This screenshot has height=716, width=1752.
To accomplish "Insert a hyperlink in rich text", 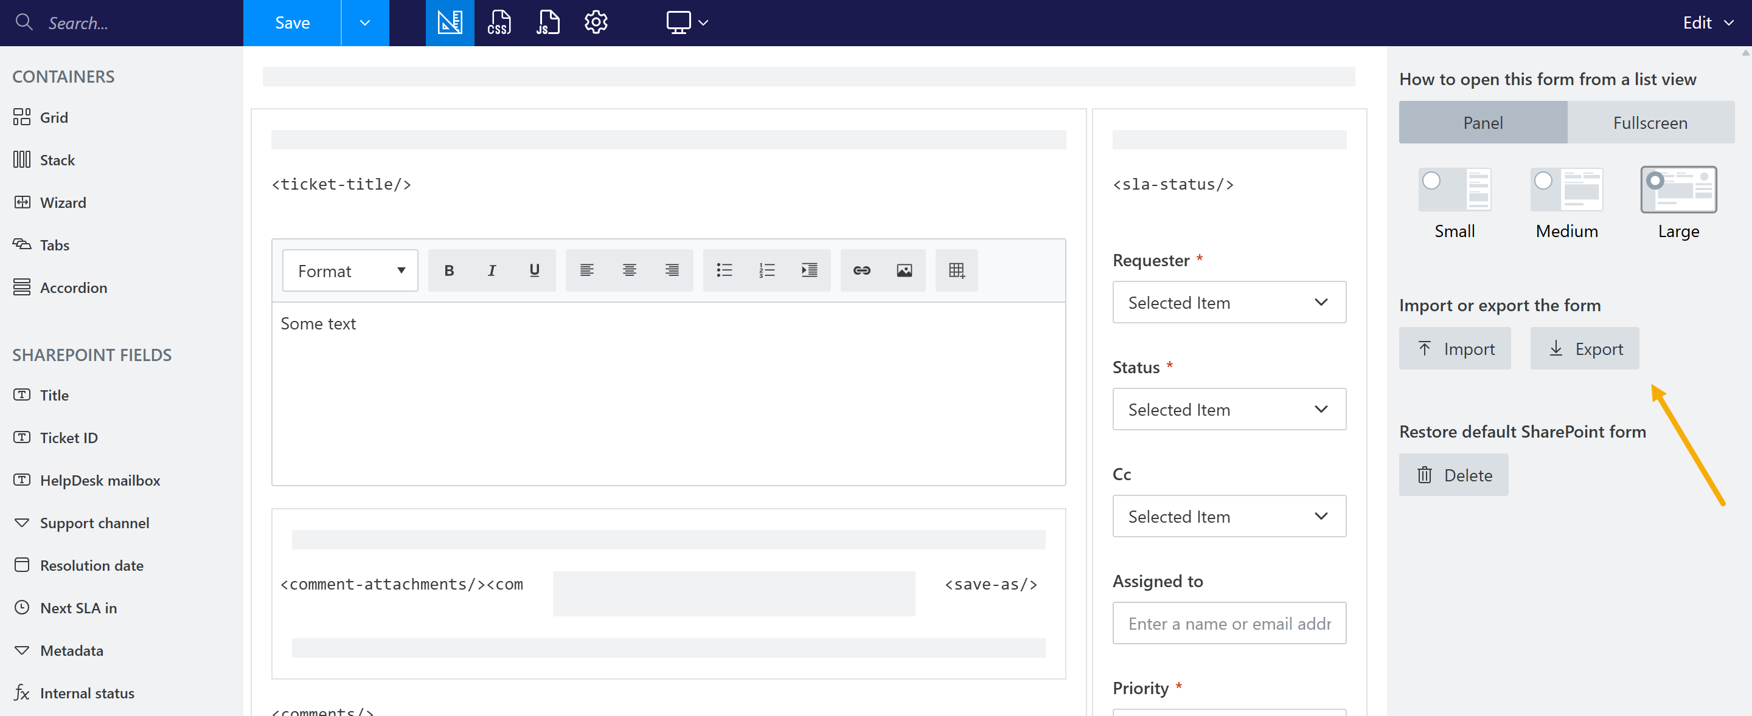I will pos(861,270).
